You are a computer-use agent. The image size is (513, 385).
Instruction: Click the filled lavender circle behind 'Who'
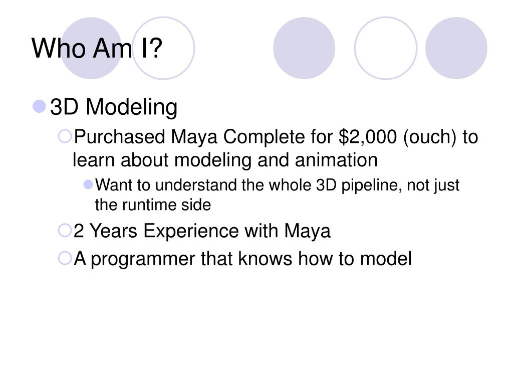(x=91, y=48)
